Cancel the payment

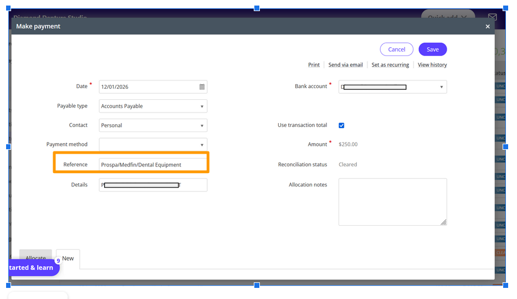(x=396, y=49)
